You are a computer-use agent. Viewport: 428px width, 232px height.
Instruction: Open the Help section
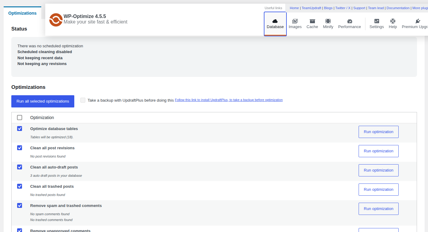coord(393,24)
